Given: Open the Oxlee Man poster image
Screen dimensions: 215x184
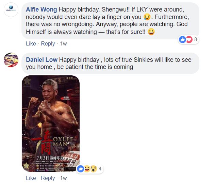Looking at the screenshot, I should point(51,124).
